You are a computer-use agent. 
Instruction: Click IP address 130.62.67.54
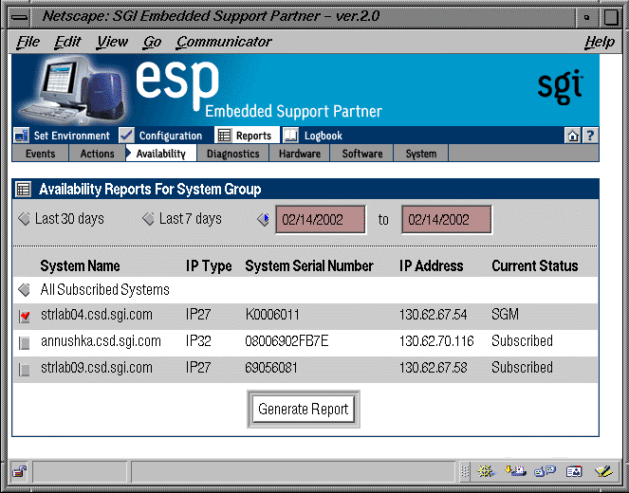434,314
